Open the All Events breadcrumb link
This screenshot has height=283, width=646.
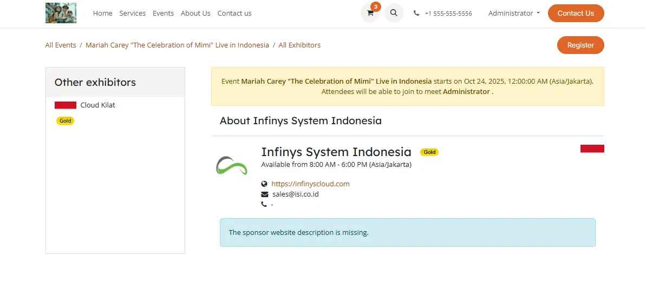pyautogui.click(x=61, y=45)
